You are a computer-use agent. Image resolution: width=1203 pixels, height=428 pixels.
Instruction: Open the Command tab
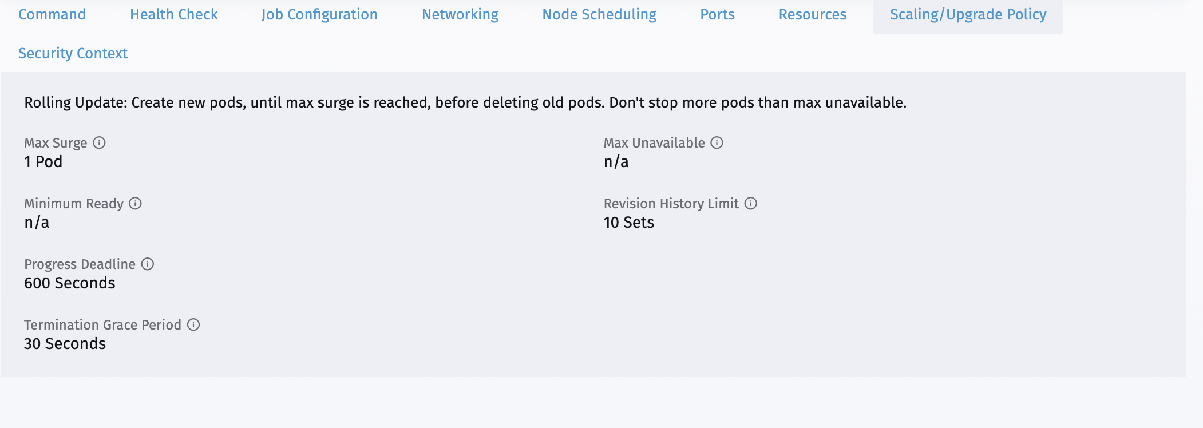pos(52,14)
